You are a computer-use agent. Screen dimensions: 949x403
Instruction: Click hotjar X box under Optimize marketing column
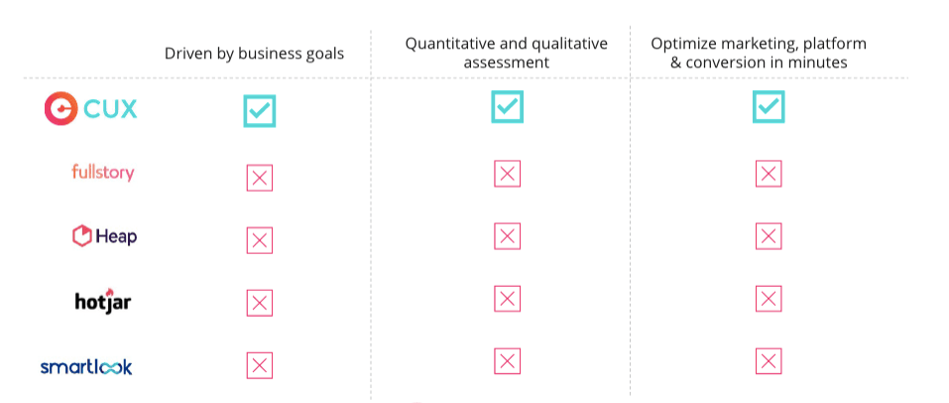tap(769, 299)
